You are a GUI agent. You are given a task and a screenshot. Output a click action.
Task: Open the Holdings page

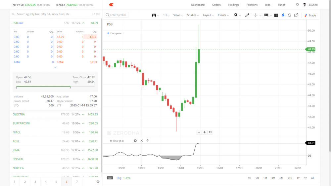click(x=233, y=5)
